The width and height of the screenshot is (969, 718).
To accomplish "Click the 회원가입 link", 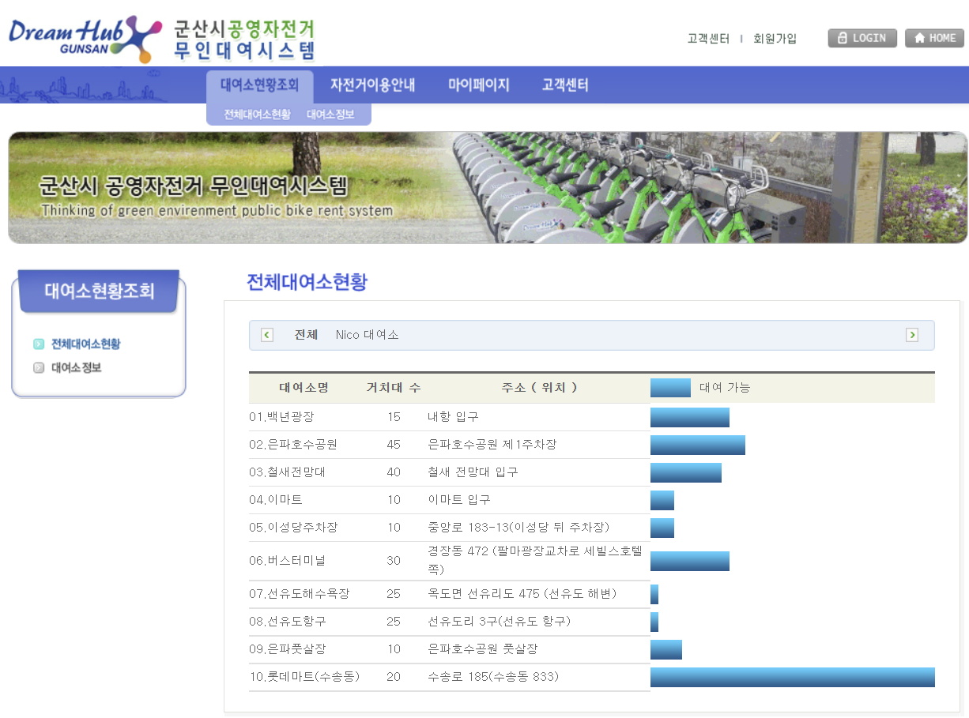I will 775,38.
